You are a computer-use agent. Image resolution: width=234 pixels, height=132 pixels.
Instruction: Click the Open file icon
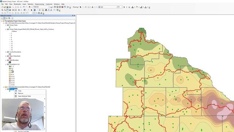click(x=5, y=7)
